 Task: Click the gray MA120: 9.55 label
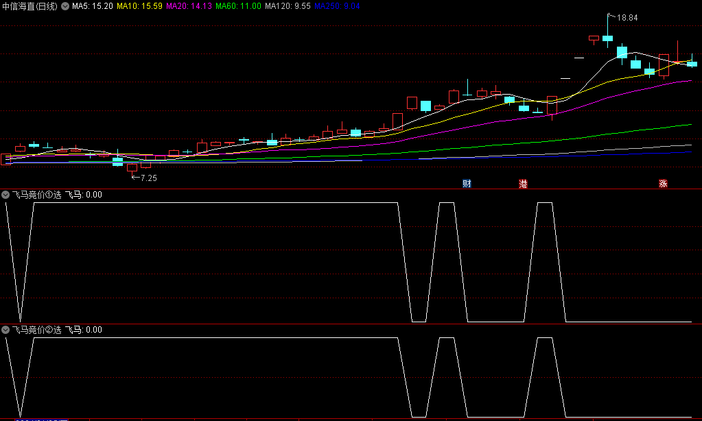(288, 6)
